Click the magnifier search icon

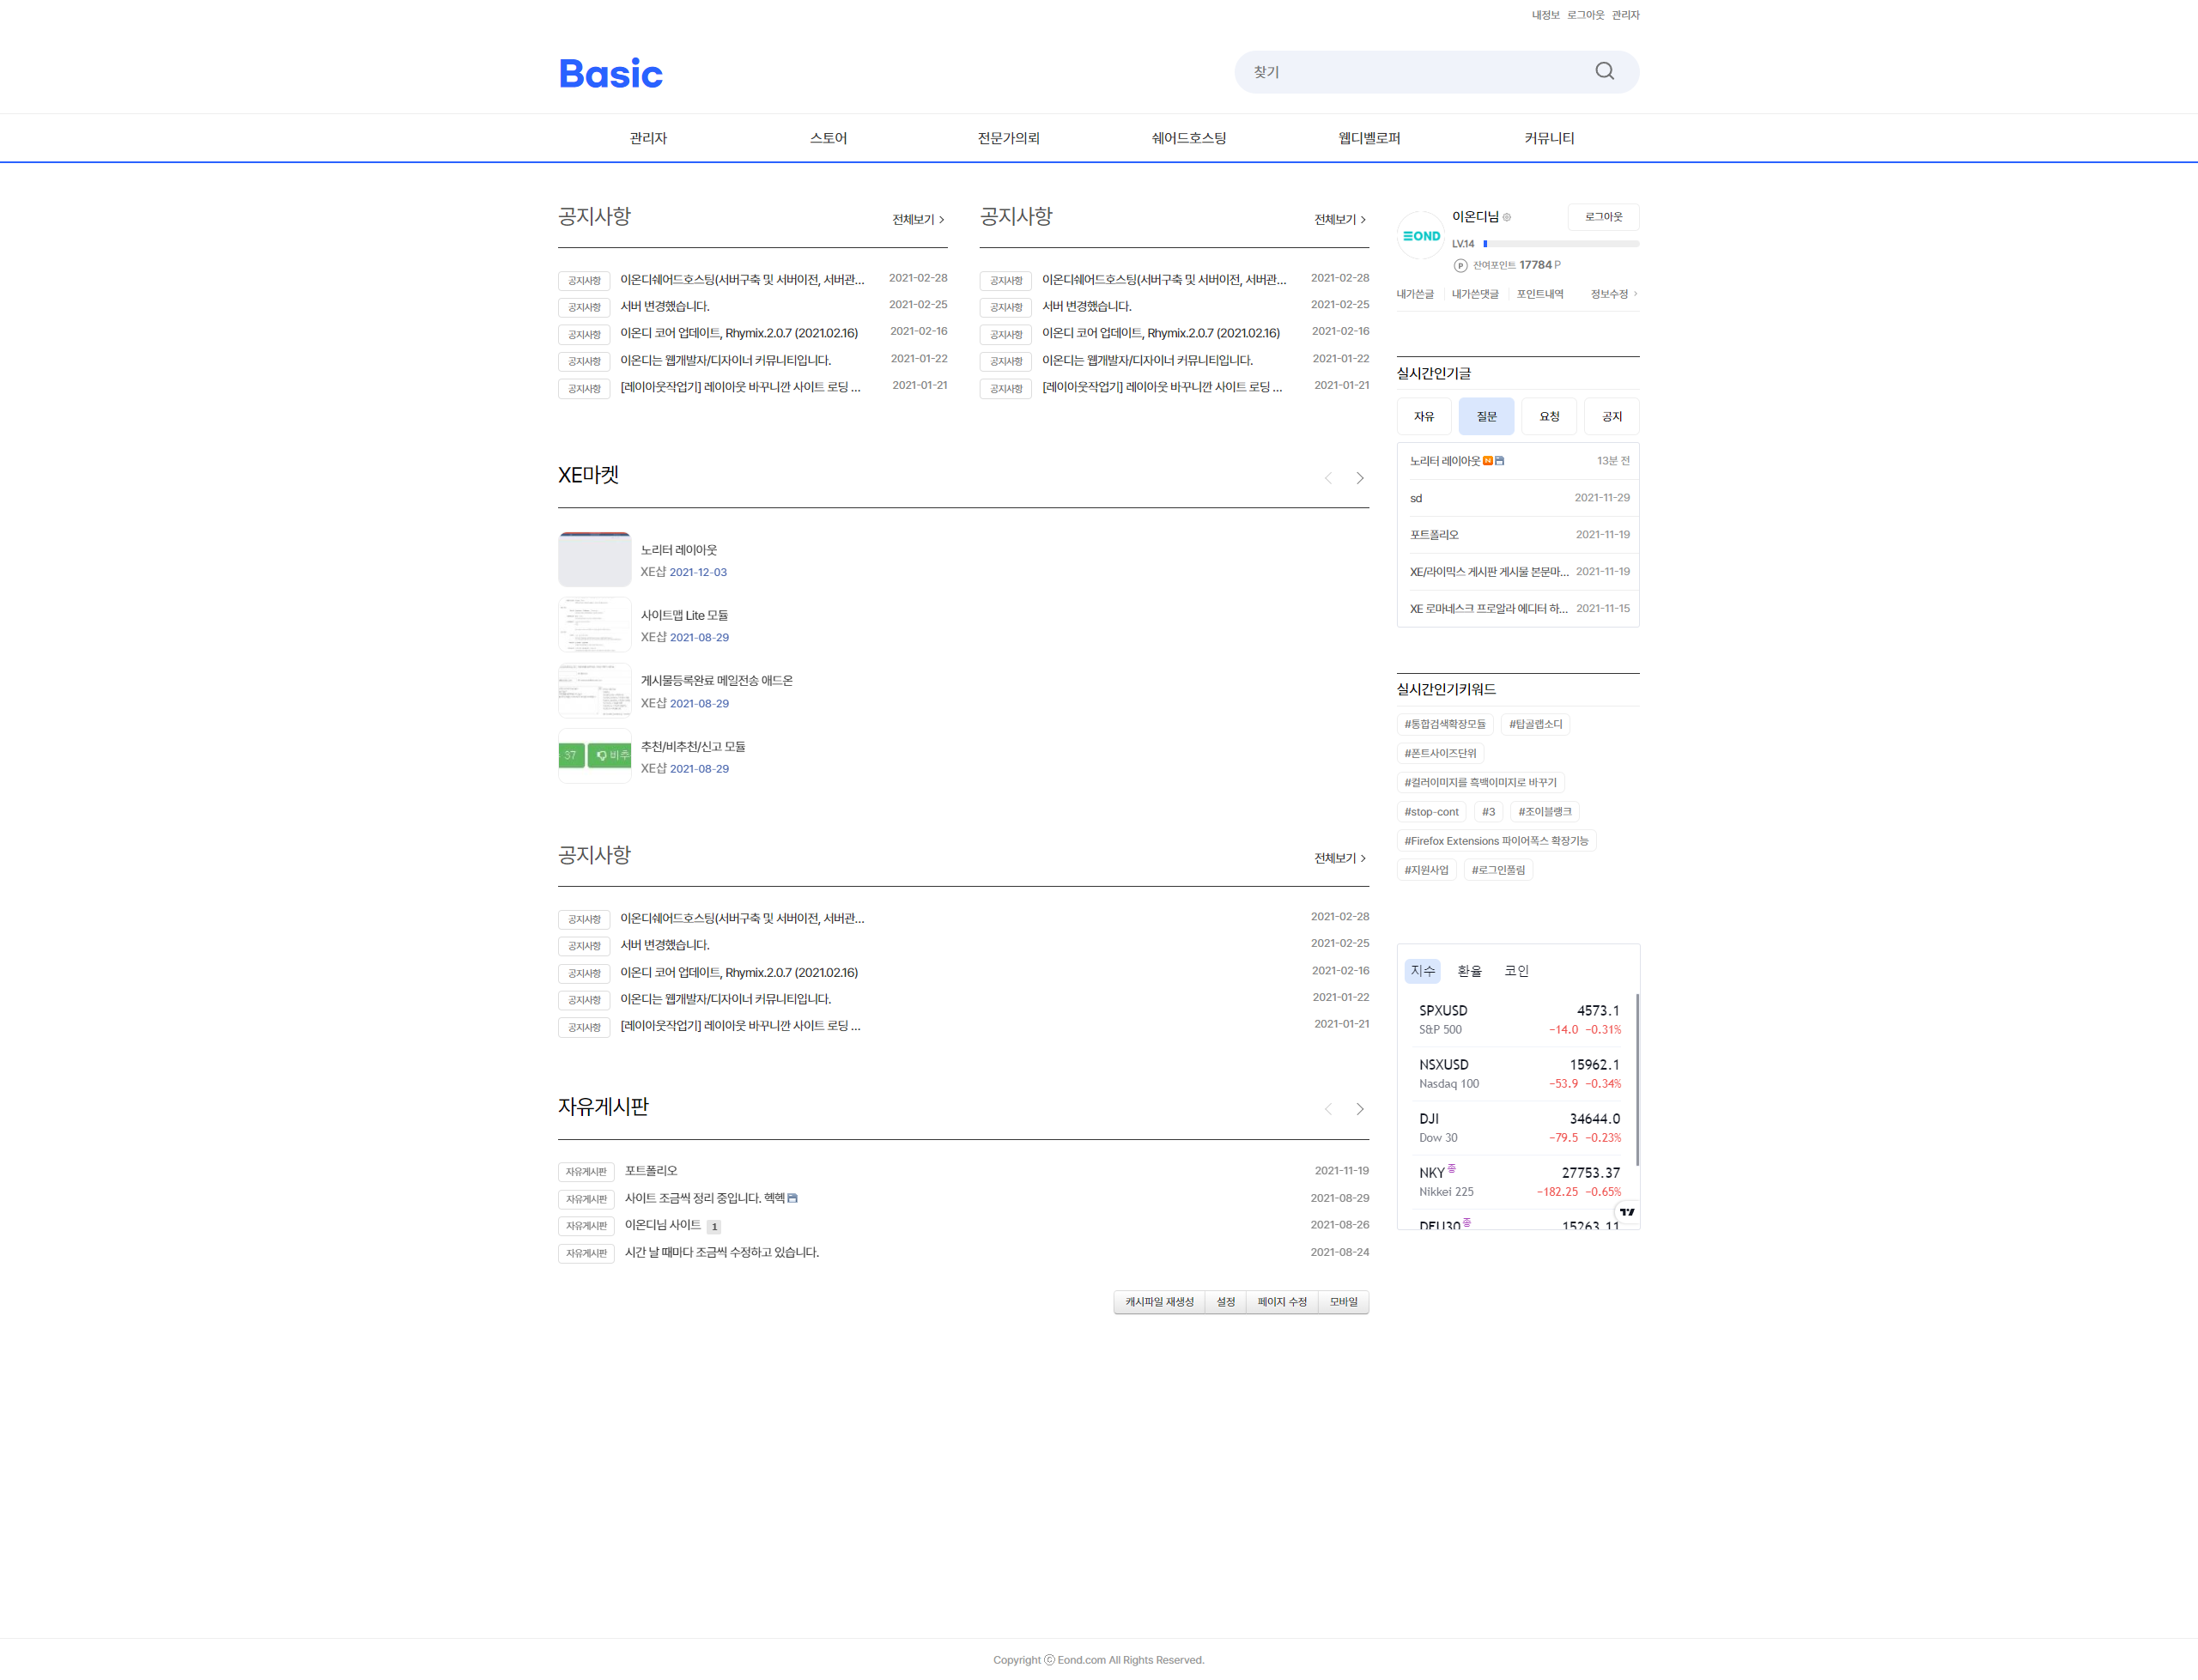pos(1604,71)
